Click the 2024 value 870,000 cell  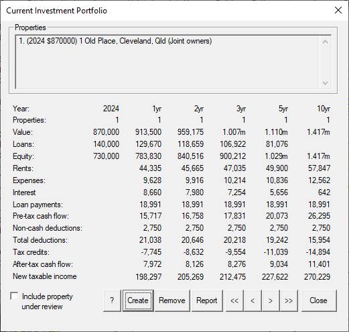click(x=106, y=132)
